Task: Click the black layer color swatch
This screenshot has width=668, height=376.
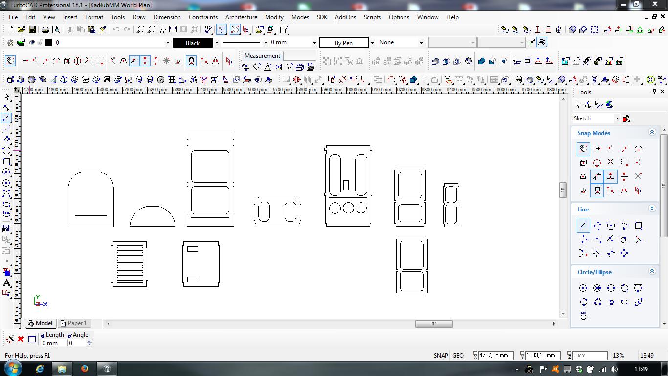Action: point(48,43)
